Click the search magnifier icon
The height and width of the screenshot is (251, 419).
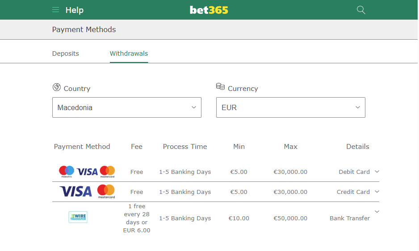click(x=361, y=10)
